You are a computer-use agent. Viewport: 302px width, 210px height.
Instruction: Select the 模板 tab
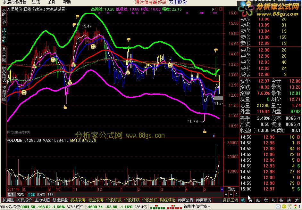point(21,195)
